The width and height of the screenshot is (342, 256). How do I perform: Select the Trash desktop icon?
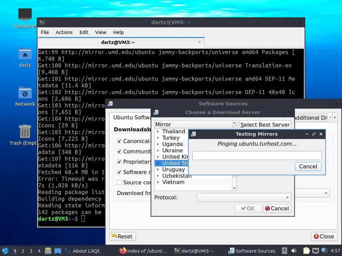click(23, 135)
